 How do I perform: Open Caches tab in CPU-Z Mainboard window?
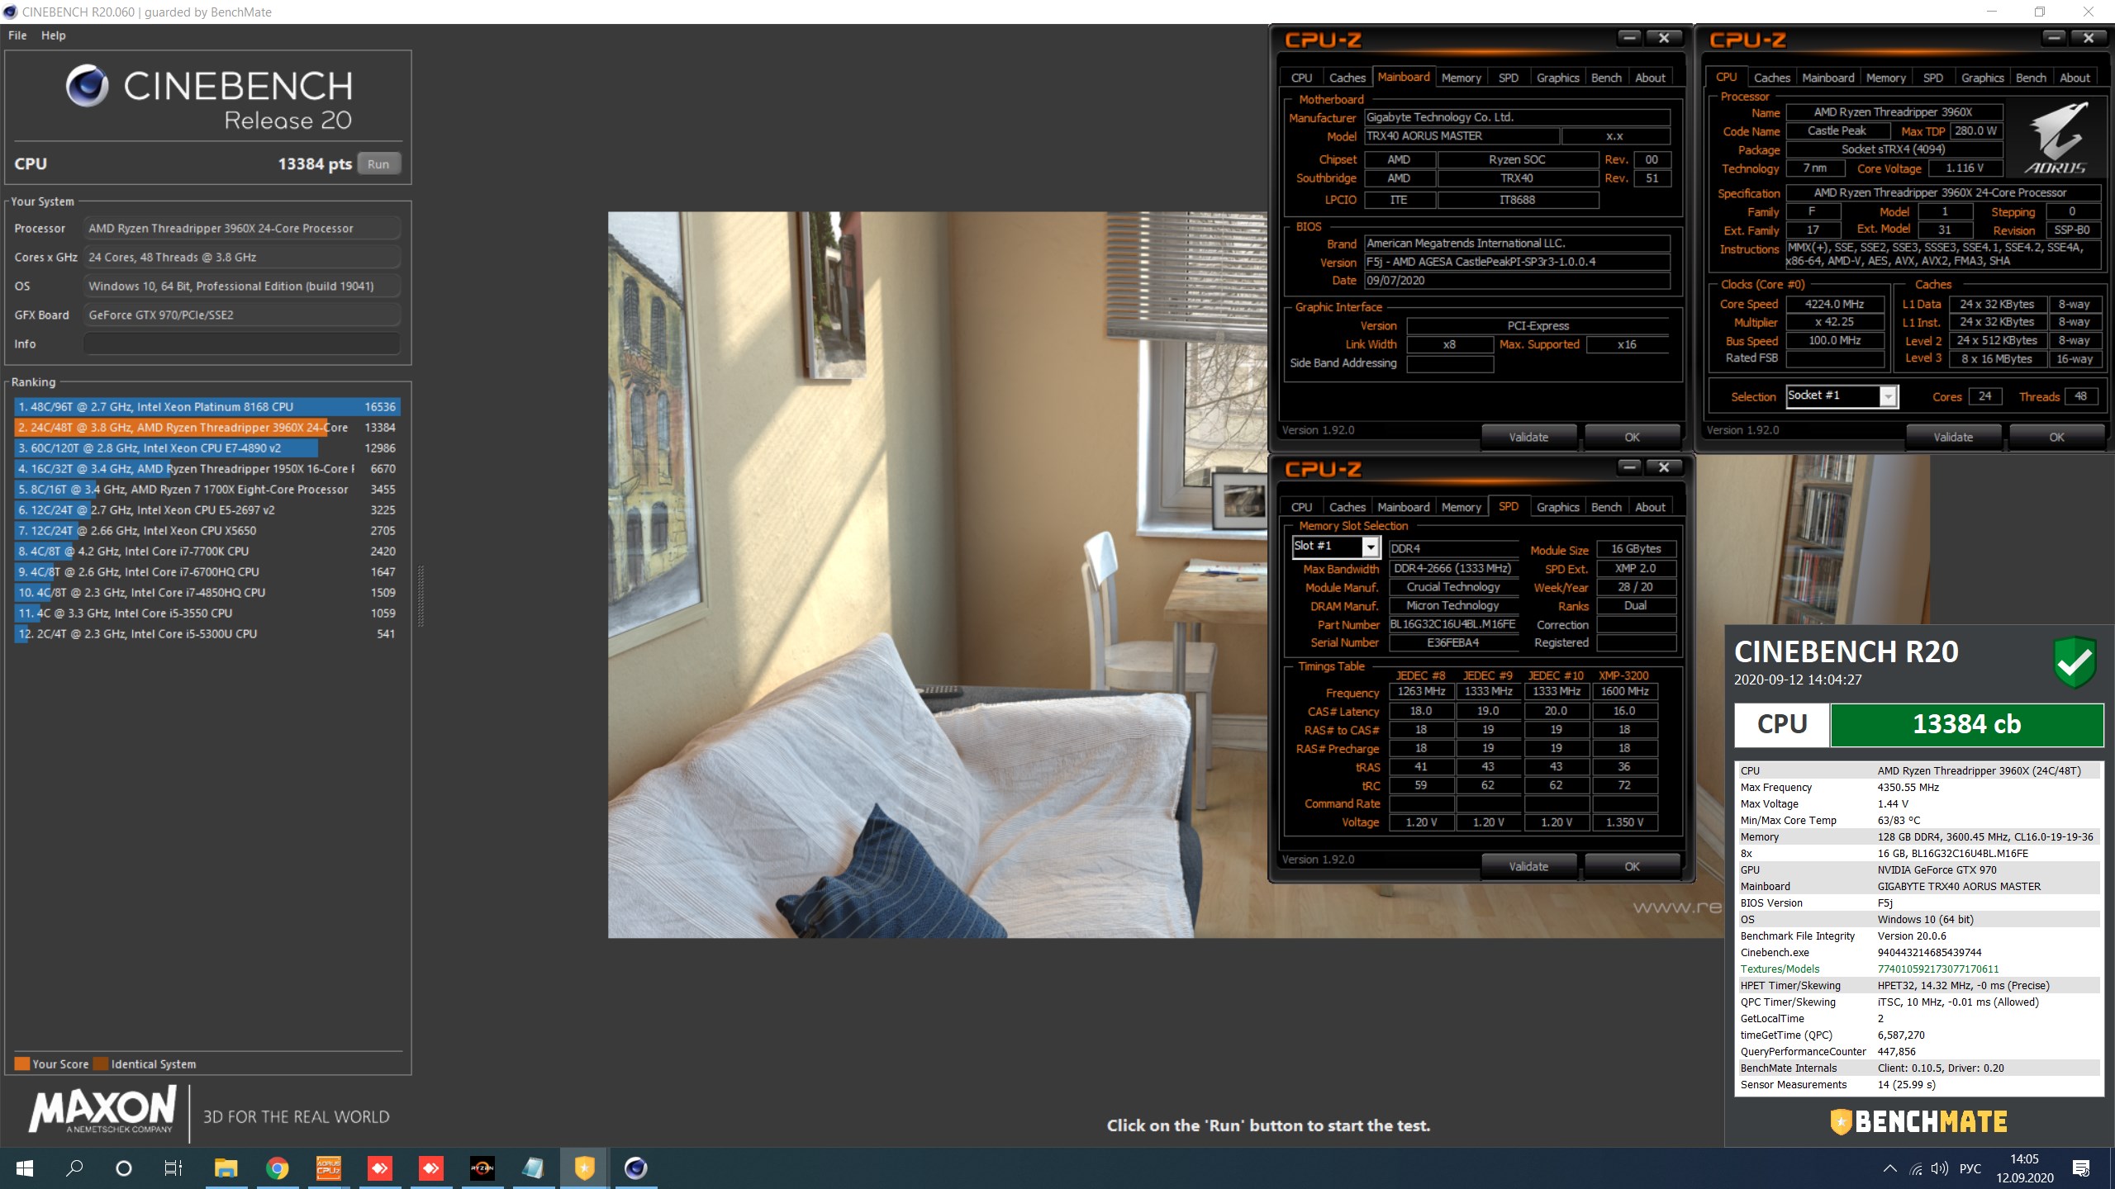coord(1347,78)
